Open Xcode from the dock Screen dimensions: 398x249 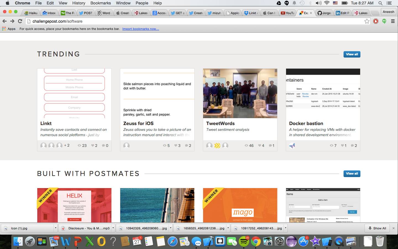pos(208,242)
